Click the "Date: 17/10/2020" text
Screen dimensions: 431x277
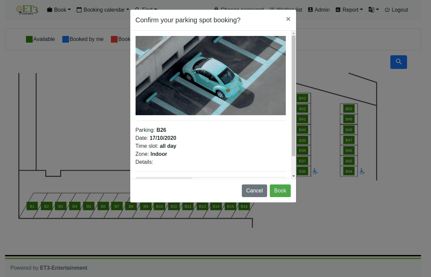156,138
